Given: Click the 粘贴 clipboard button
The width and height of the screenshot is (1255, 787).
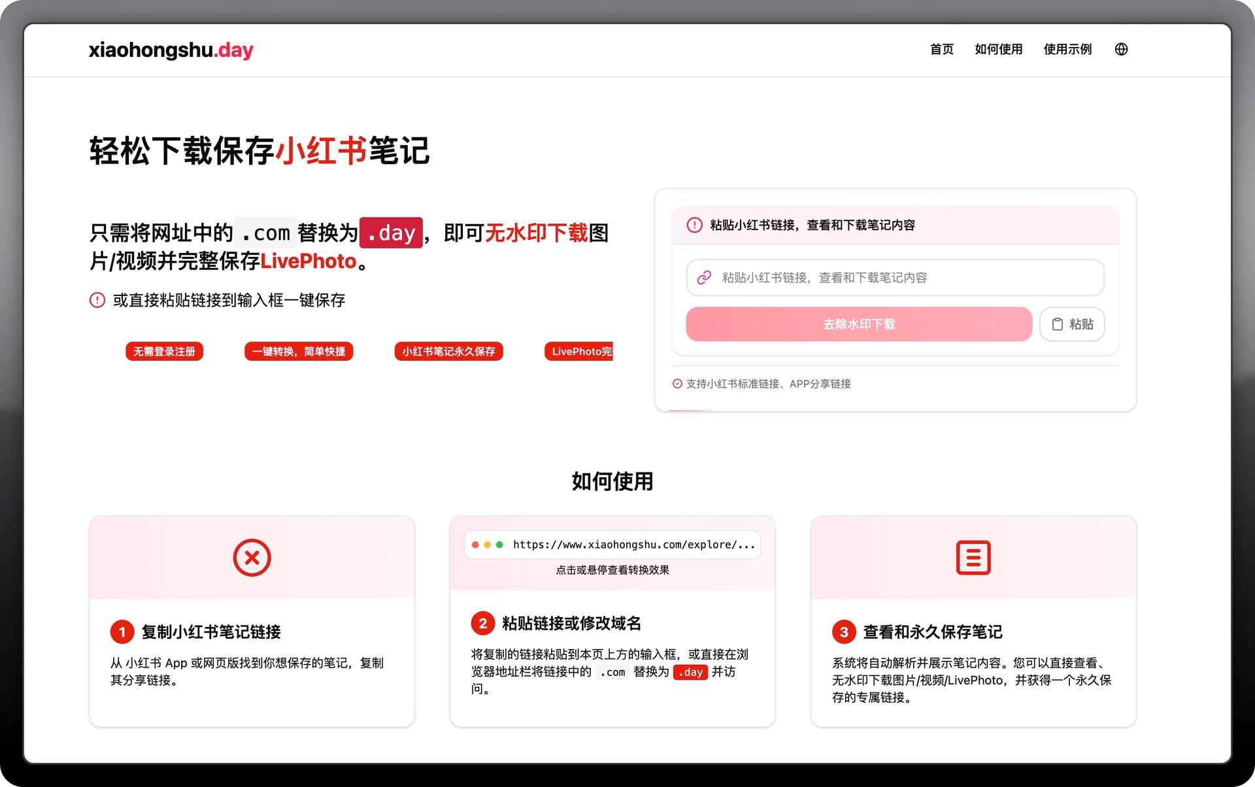Looking at the screenshot, I should point(1072,324).
